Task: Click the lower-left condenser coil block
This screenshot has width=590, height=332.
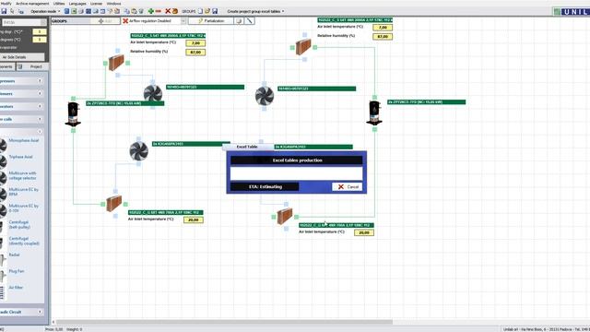Action: point(114,204)
